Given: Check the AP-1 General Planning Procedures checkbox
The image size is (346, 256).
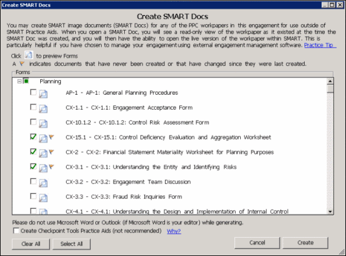Looking at the screenshot, I should 33,92.
